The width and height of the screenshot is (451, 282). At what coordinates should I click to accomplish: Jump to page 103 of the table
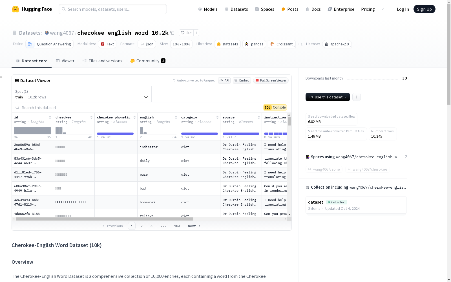pos(177,226)
